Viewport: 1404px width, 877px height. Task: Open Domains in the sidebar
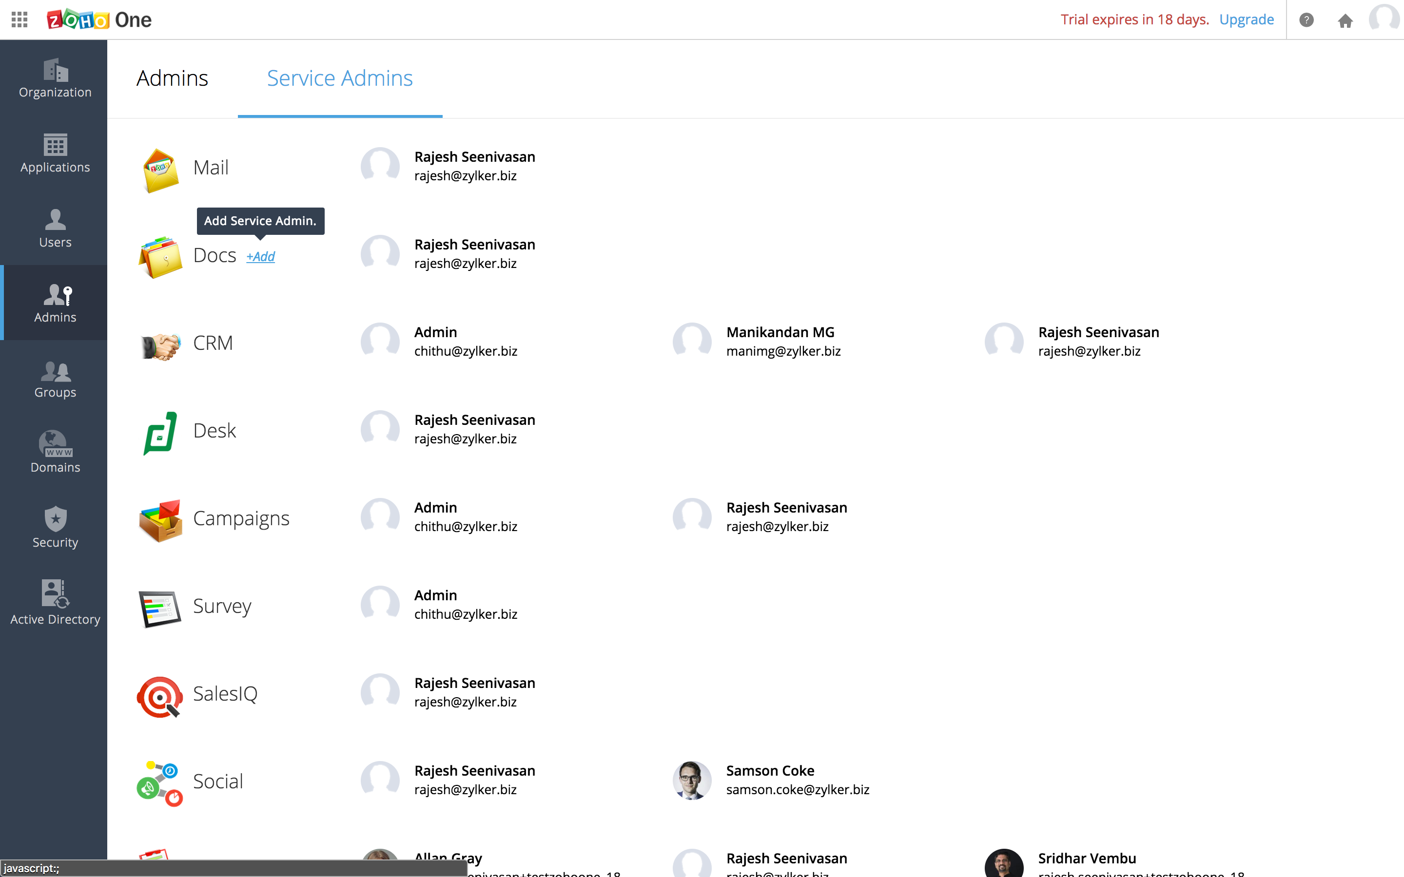(55, 453)
